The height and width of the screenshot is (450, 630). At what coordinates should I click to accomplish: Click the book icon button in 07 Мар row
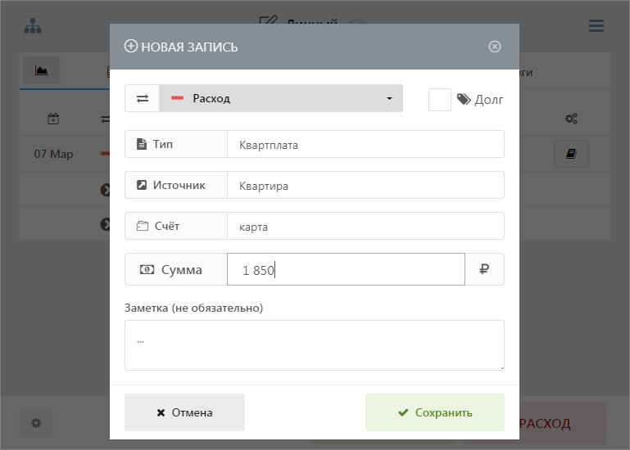coord(571,154)
